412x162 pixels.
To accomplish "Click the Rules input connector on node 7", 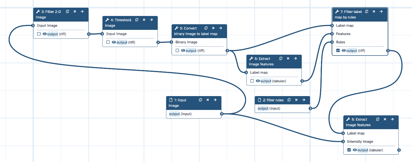I will pyautogui.click(x=332, y=42).
